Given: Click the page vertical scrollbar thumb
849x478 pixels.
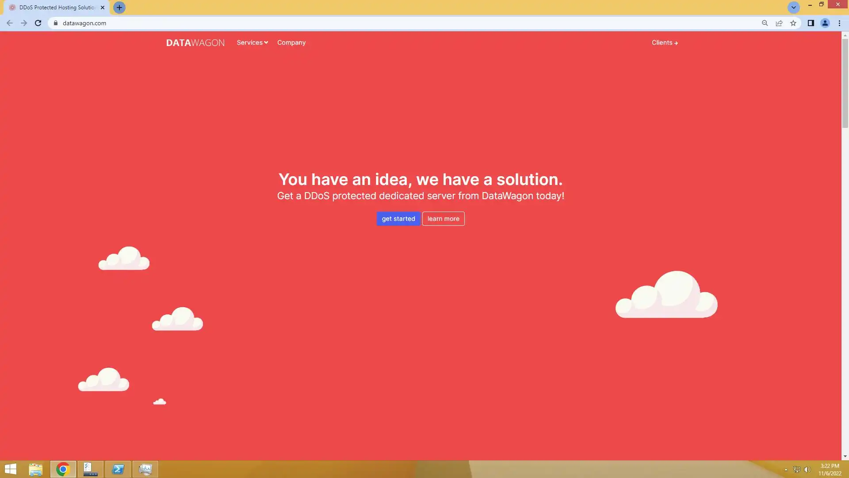Looking at the screenshot, I should 845,83.
